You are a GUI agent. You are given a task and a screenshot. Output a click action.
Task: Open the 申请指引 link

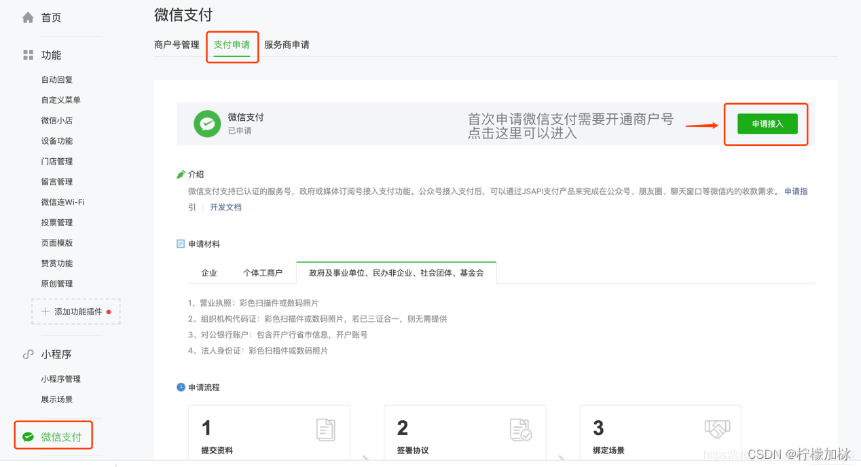coord(796,191)
